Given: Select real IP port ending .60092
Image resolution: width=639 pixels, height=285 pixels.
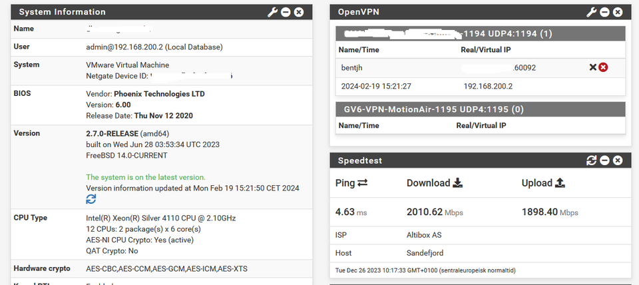Looking at the screenshot, I should pos(524,68).
